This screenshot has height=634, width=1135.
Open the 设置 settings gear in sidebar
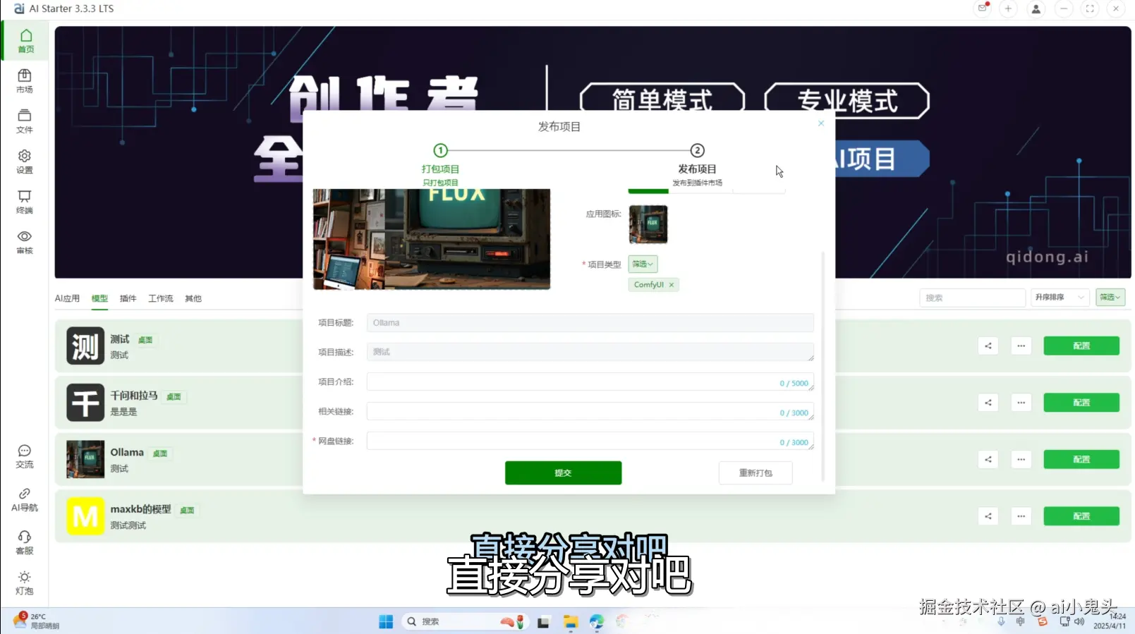click(25, 161)
